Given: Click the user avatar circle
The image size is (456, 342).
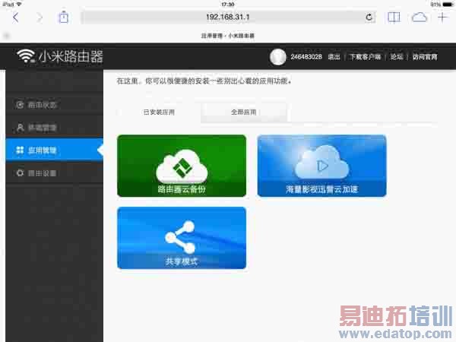Looking at the screenshot, I should (277, 57).
